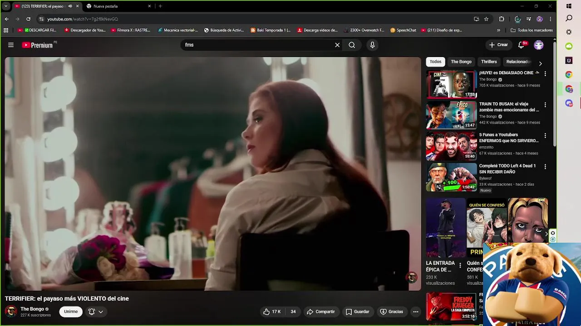View site information icon in address bar

point(41,19)
